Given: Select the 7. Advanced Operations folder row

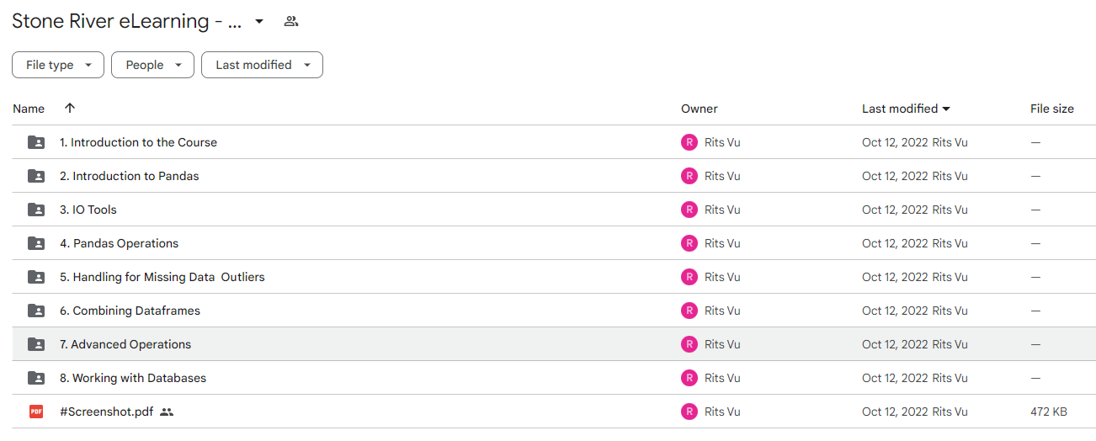Looking at the screenshot, I should [x=554, y=344].
